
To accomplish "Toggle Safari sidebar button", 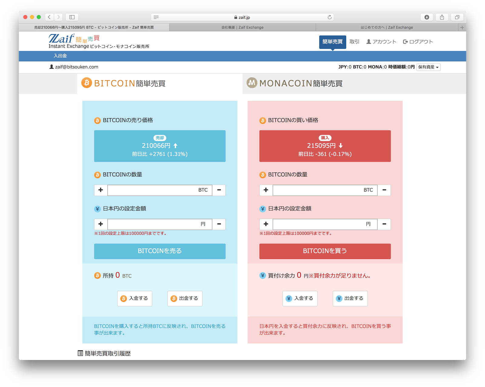I will pyautogui.click(x=72, y=17).
